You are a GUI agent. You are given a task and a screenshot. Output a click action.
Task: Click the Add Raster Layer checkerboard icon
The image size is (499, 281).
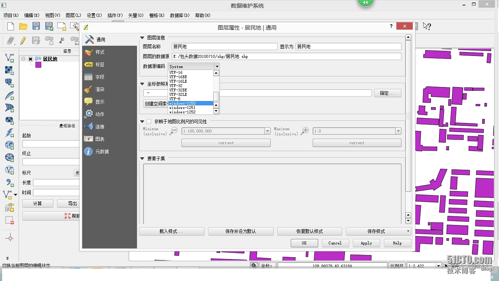(x=9, y=70)
